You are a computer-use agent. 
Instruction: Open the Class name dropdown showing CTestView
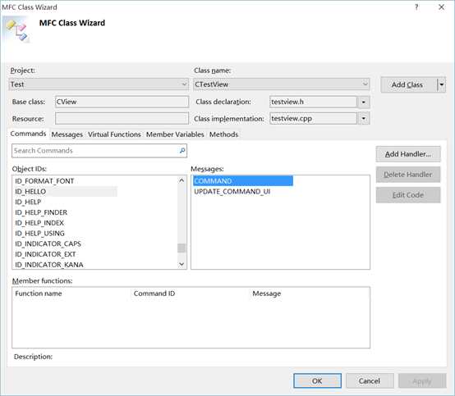(281, 84)
